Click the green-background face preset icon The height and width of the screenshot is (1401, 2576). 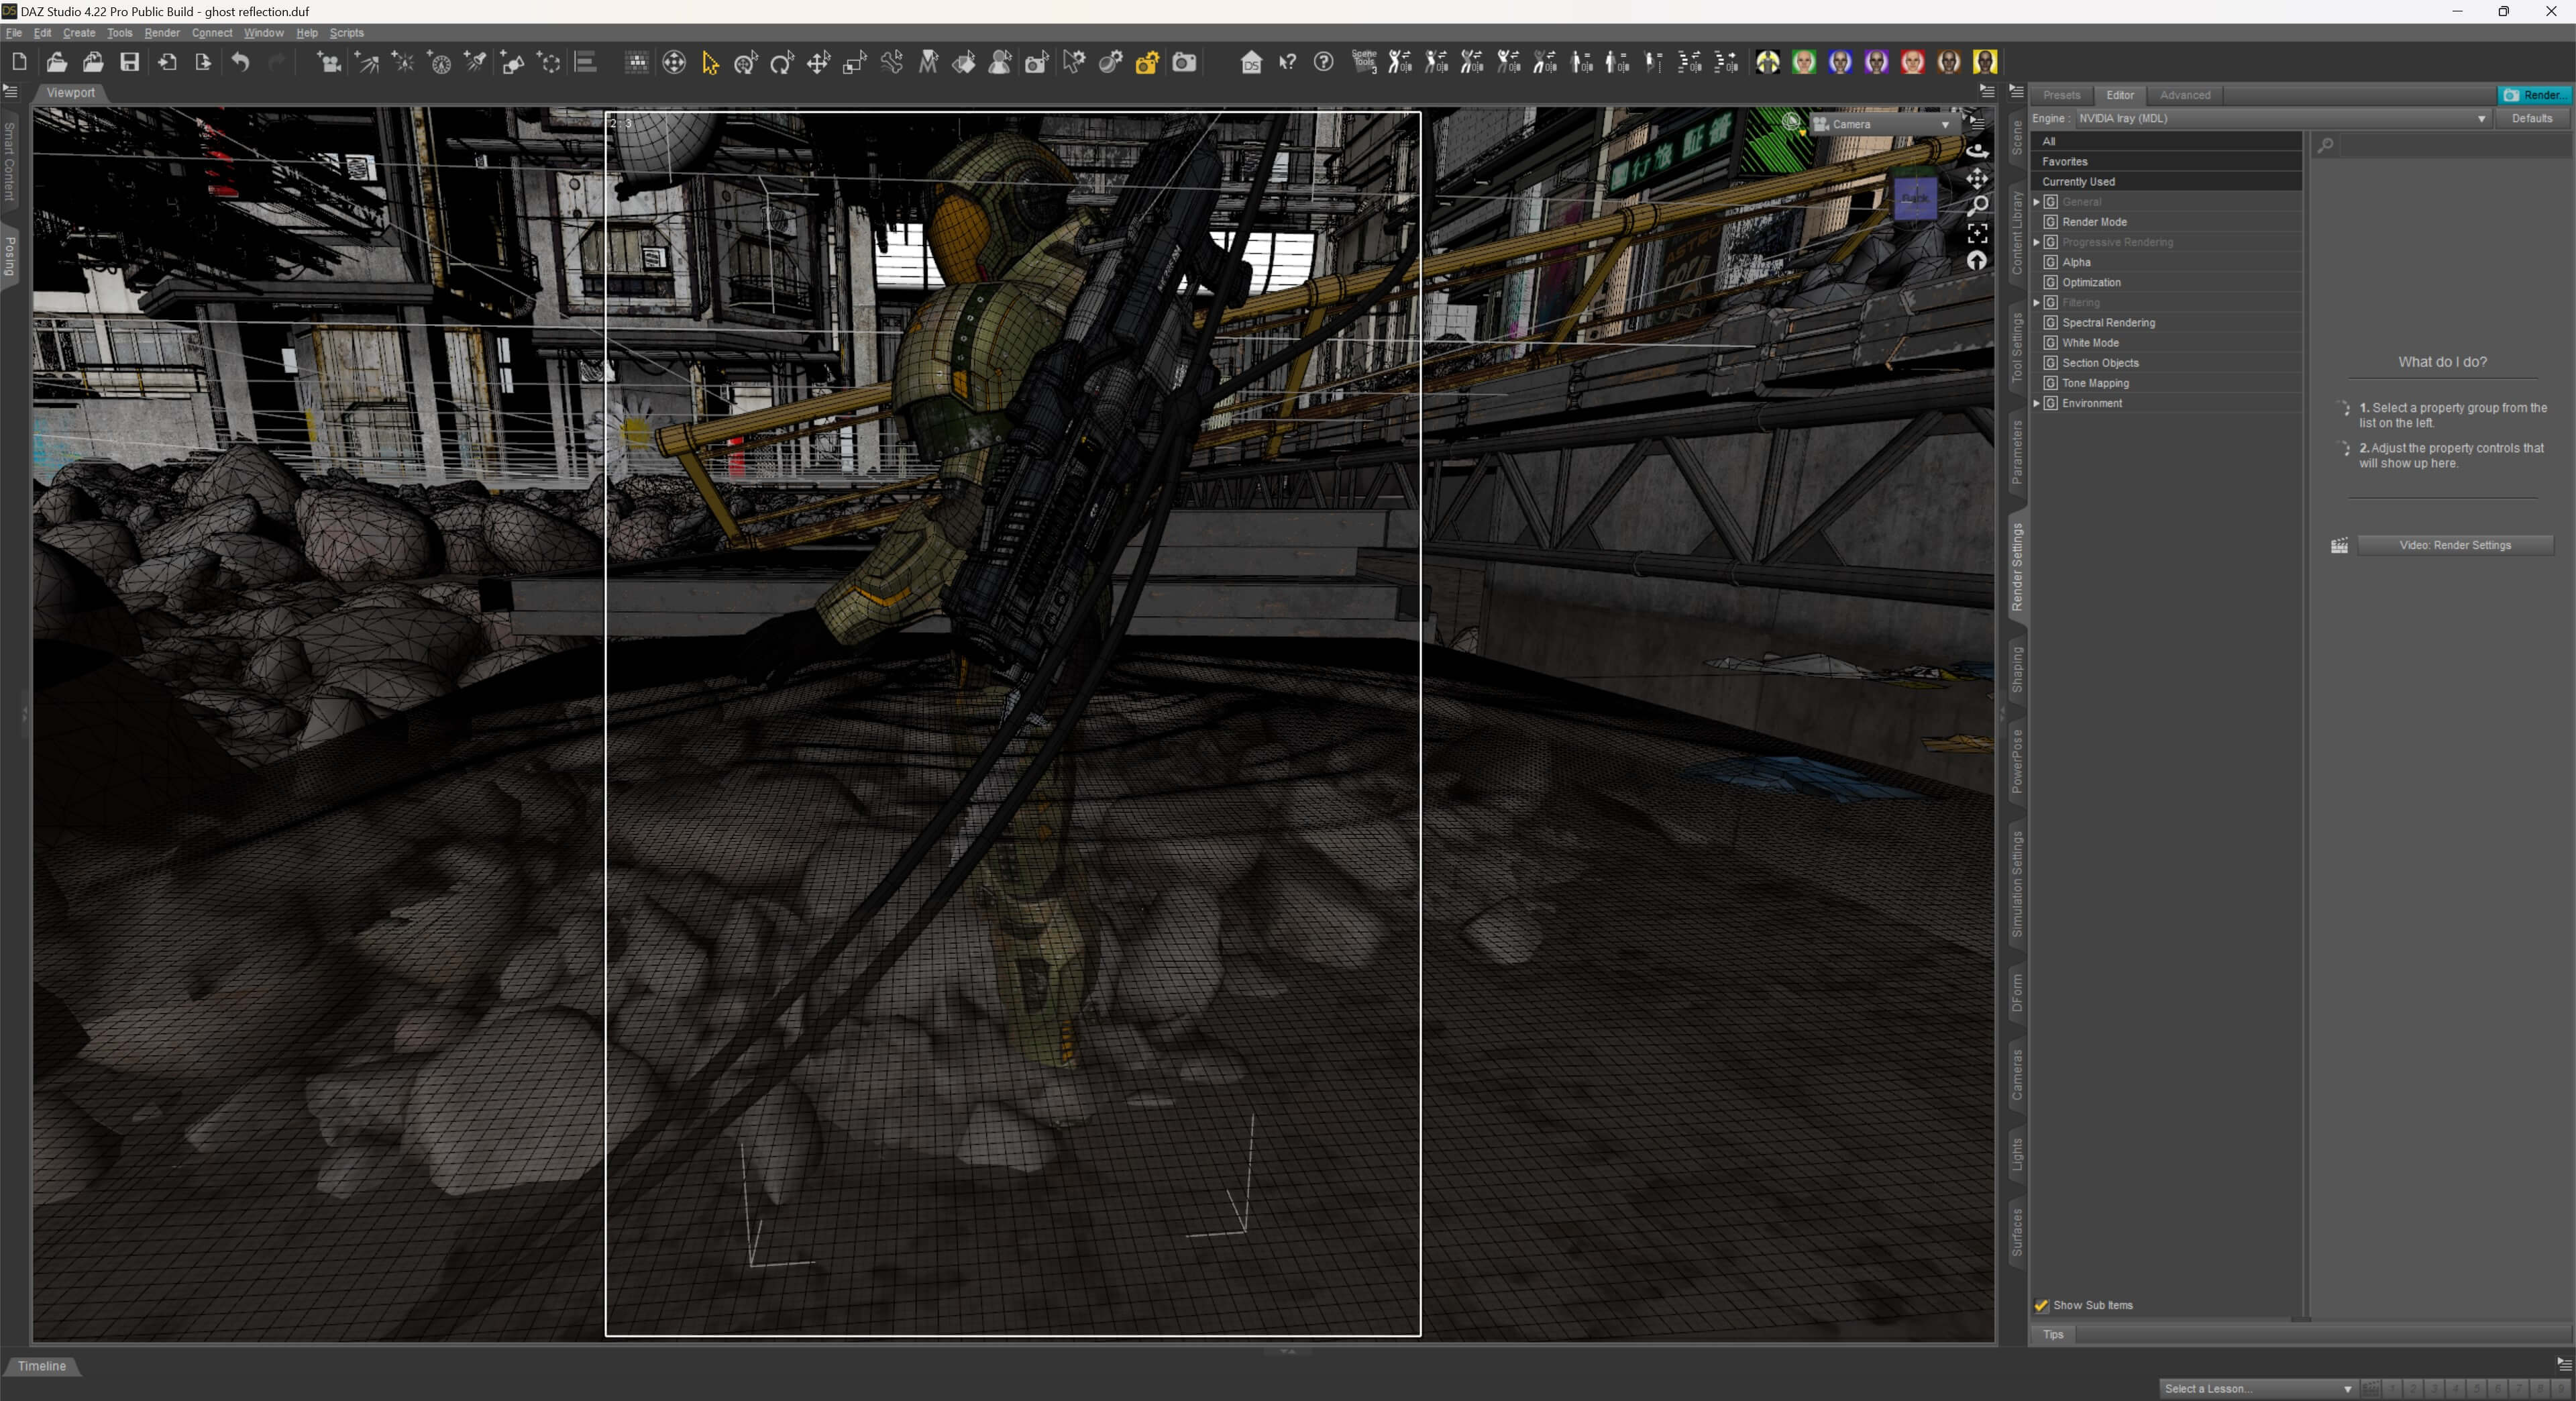[1804, 62]
